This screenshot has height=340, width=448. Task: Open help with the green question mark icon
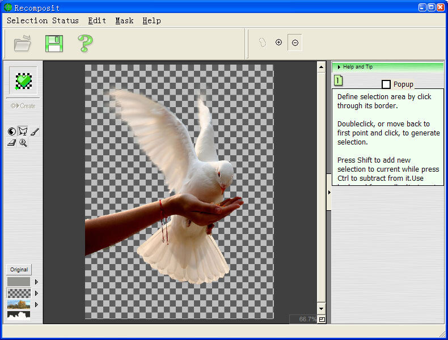[x=85, y=44]
